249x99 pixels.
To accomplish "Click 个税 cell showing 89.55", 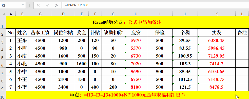I will (185, 40).
